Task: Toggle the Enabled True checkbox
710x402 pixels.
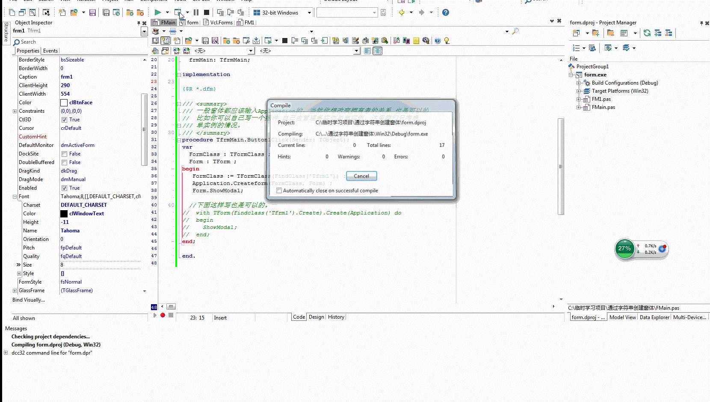Action: coord(64,188)
